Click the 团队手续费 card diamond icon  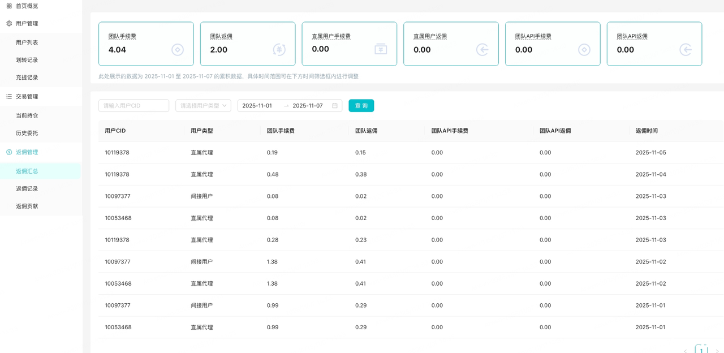tap(178, 50)
